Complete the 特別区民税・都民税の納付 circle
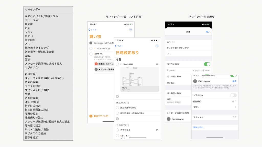The width and height of the screenshot is (262, 147). coord(117,113)
